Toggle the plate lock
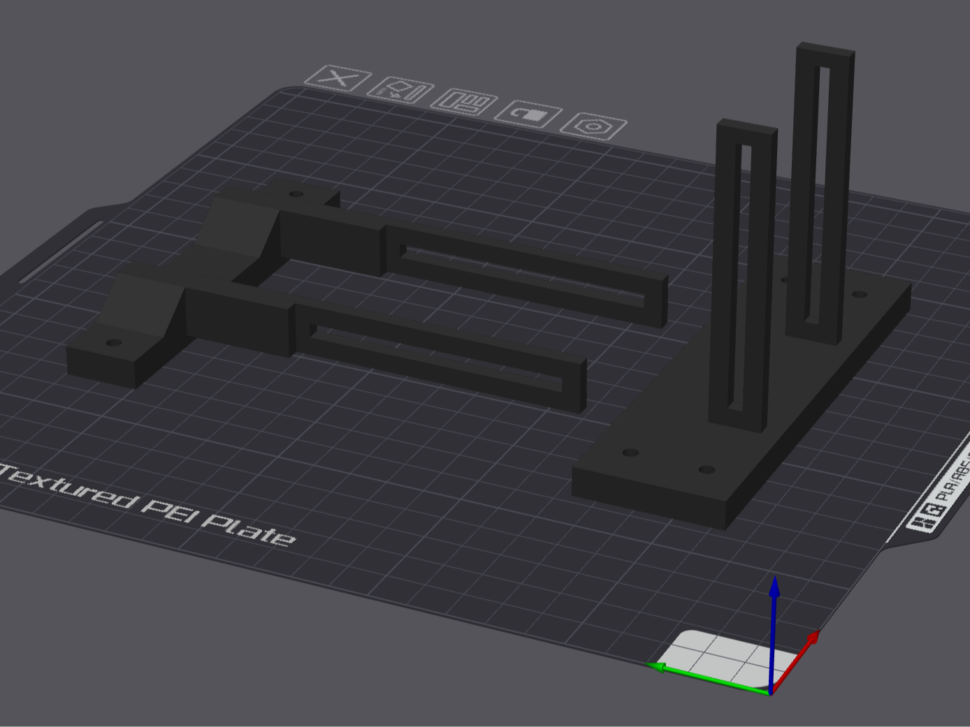This screenshot has width=970, height=727. click(529, 114)
